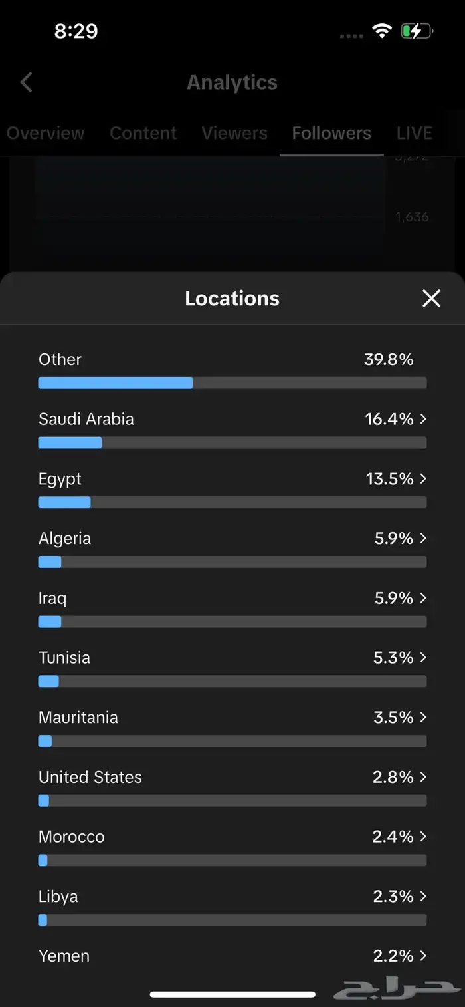
Task: Switch to the Overview tab
Action: 46,133
